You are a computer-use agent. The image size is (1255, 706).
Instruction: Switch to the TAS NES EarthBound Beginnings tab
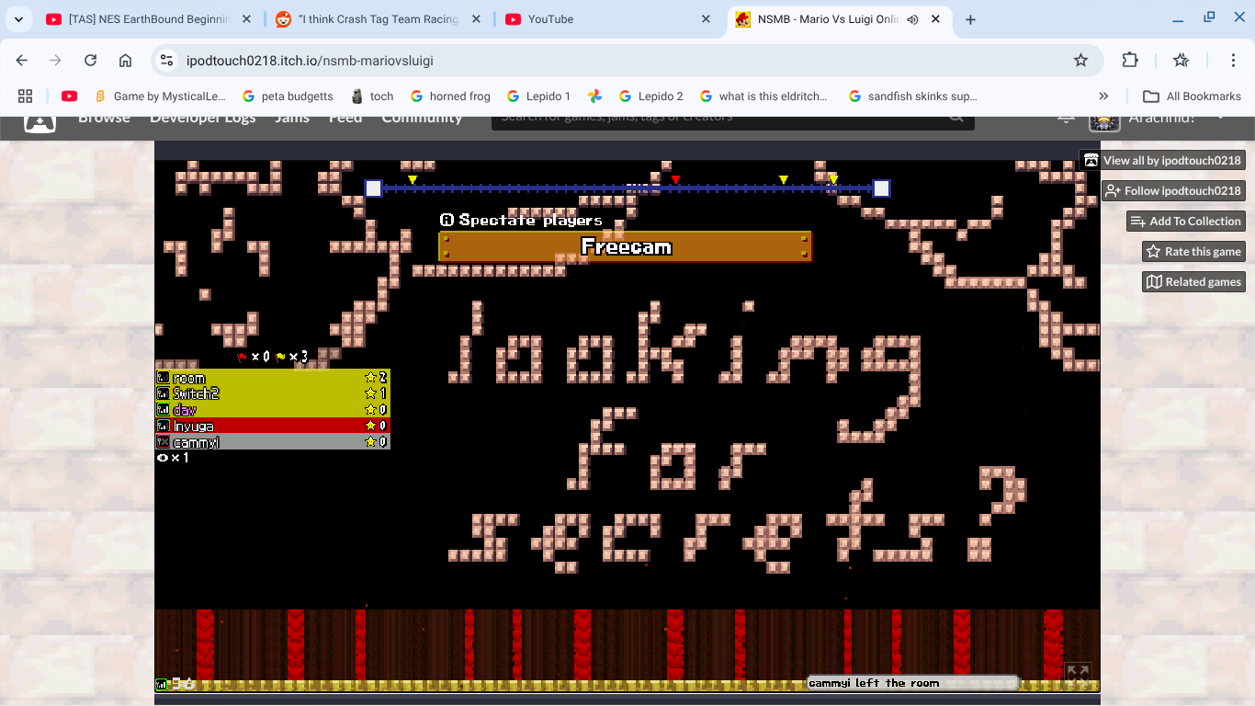click(147, 19)
